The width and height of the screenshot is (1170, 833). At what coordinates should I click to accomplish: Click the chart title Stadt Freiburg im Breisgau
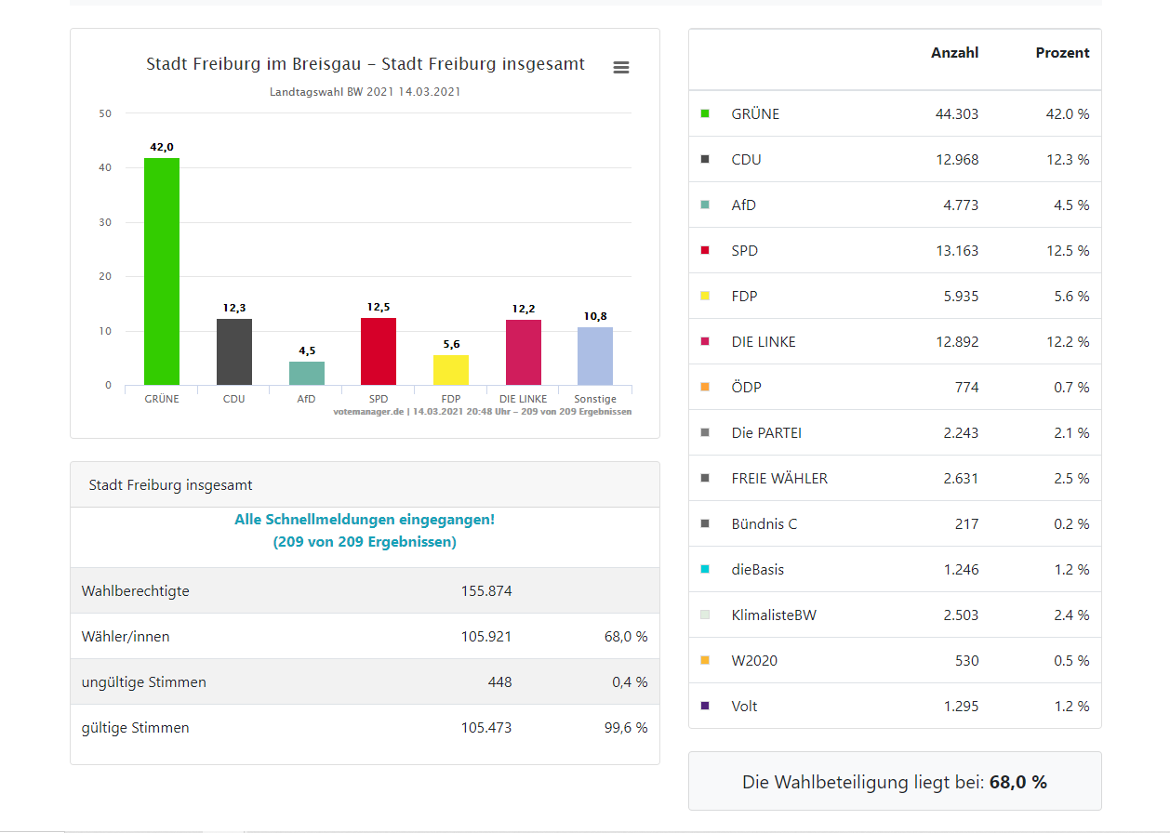(366, 64)
